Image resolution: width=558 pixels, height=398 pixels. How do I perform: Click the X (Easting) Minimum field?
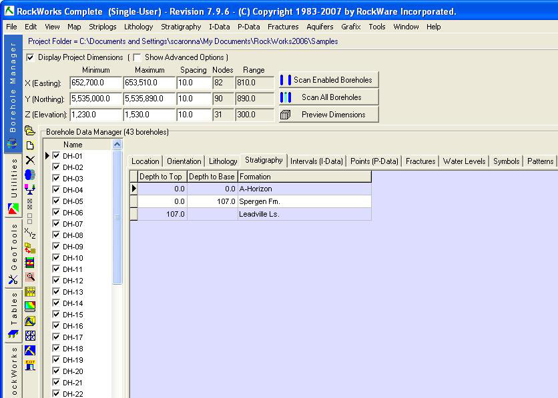tap(96, 83)
